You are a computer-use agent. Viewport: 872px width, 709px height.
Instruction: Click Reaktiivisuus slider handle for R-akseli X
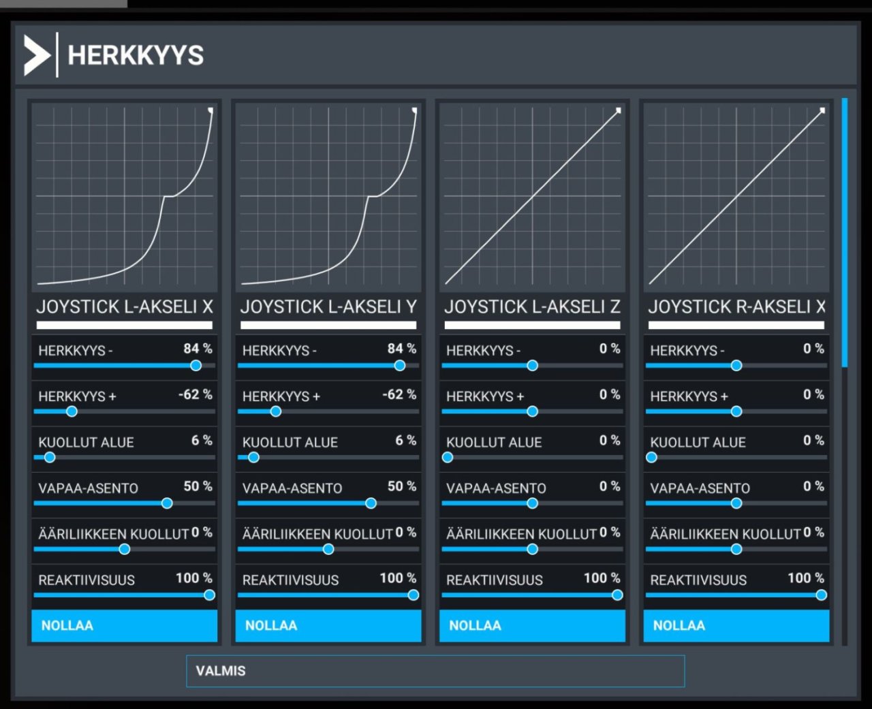[822, 595]
